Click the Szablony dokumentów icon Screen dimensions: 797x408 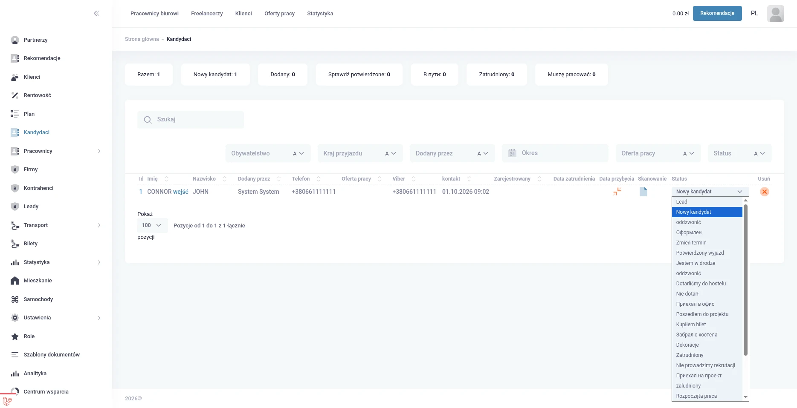tap(15, 355)
